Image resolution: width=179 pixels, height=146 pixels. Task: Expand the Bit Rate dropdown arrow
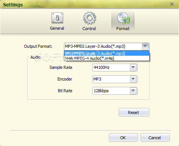click(133, 91)
